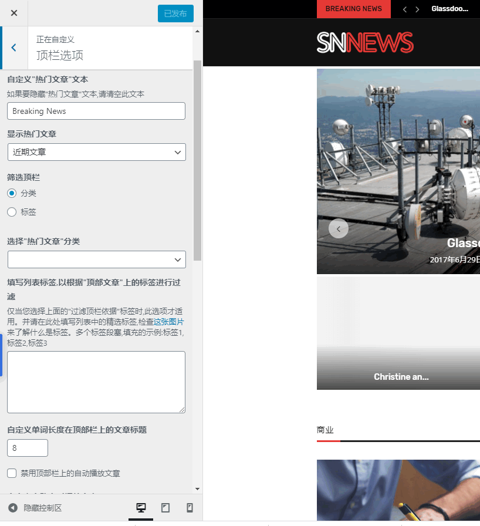The width and height of the screenshot is (480, 526).
Task: Enable 禁用顶部栏上的自动播放文章 checkbox
Action: click(x=12, y=473)
